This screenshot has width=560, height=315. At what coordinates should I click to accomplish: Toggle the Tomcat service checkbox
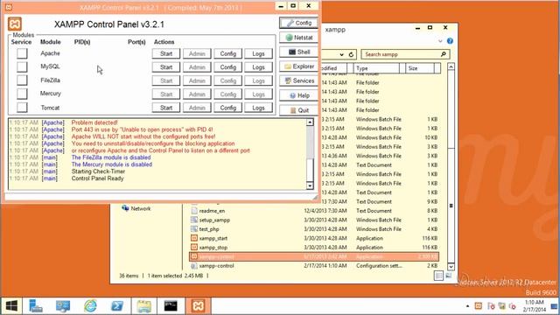pyautogui.click(x=22, y=108)
